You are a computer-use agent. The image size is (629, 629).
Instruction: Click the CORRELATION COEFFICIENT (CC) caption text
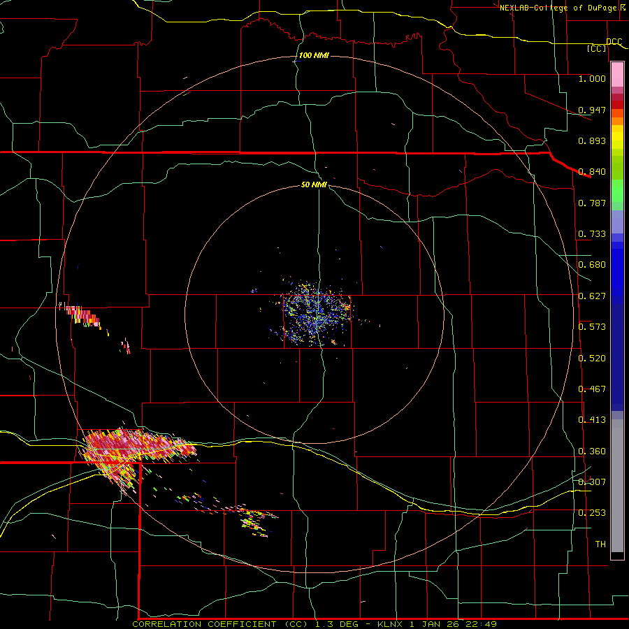pyautogui.click(x=220, y=624)
